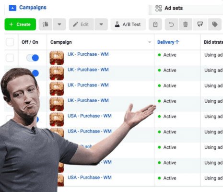
Task: Open the dropdown arrow next to duplicate
Action: 59,24
